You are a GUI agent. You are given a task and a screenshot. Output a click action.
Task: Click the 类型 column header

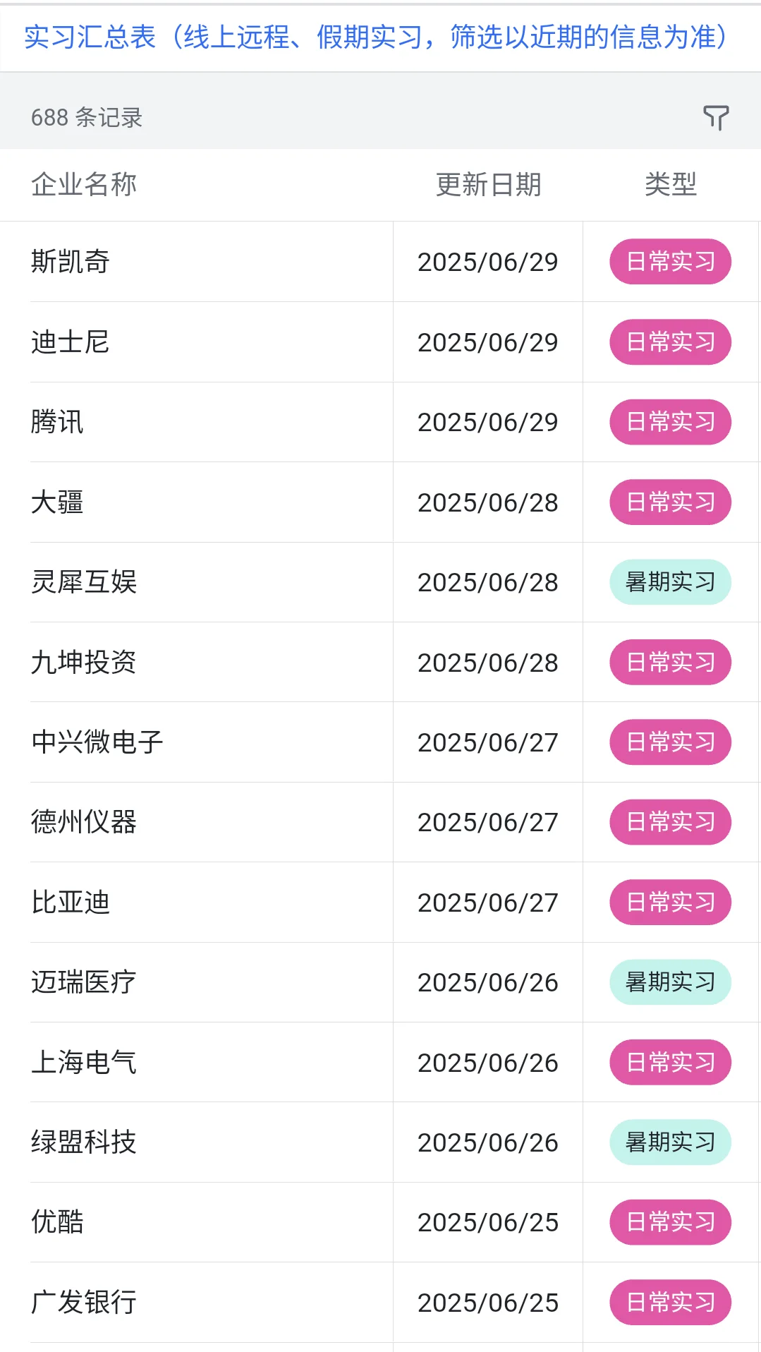pyautogui.click(x=671, y=184)
